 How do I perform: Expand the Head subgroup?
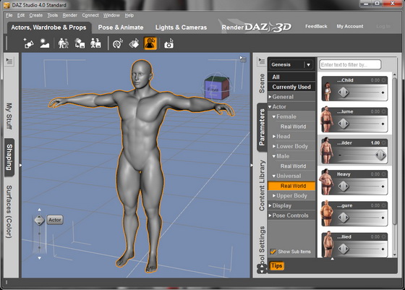click(x=274, y=137)
